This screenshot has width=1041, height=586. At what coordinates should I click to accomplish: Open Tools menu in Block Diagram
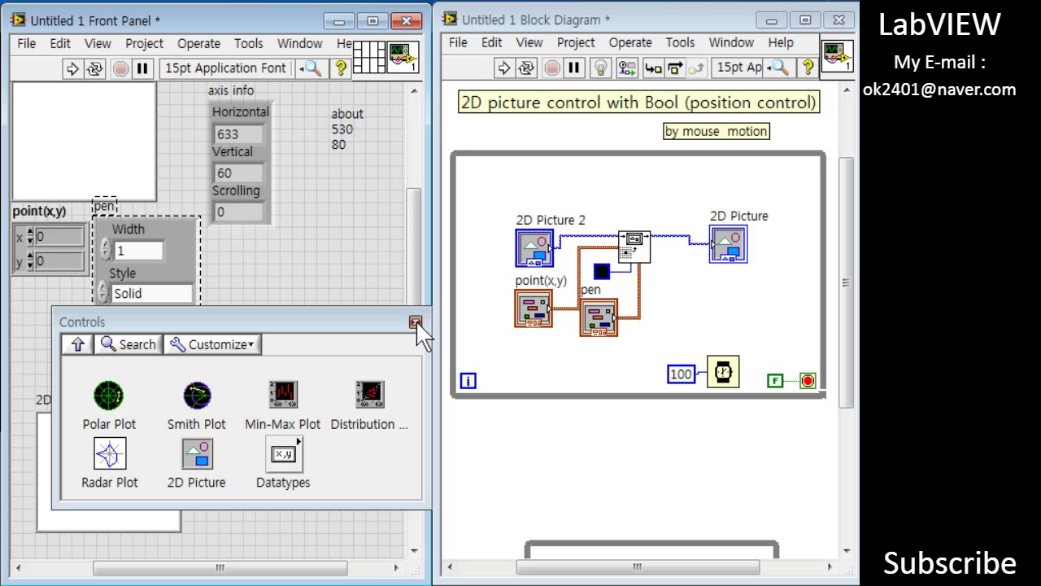pos(680,42)
